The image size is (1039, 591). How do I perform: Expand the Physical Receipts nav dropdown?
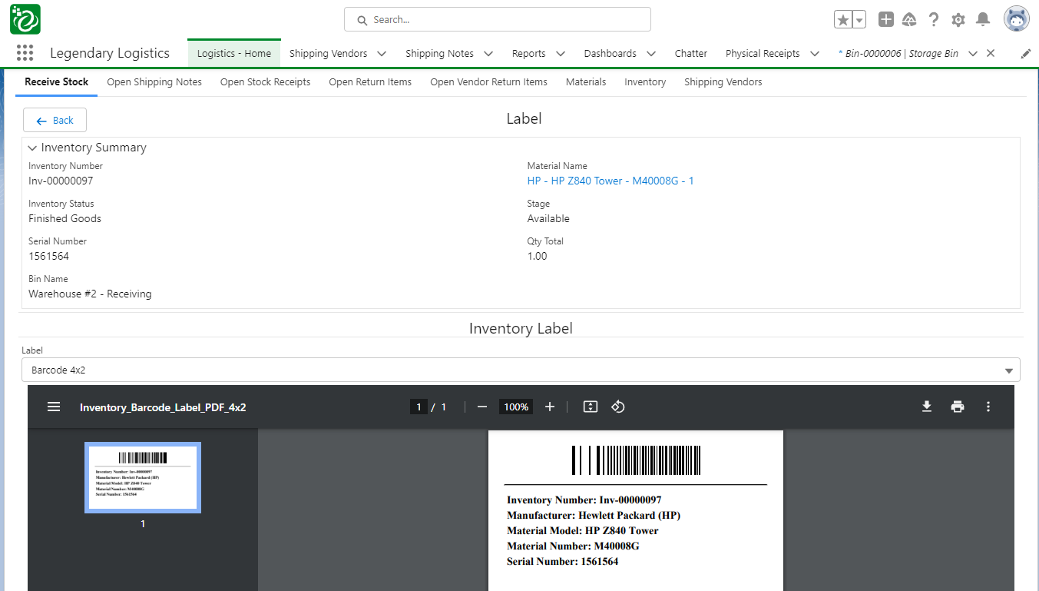coord(815,54)
